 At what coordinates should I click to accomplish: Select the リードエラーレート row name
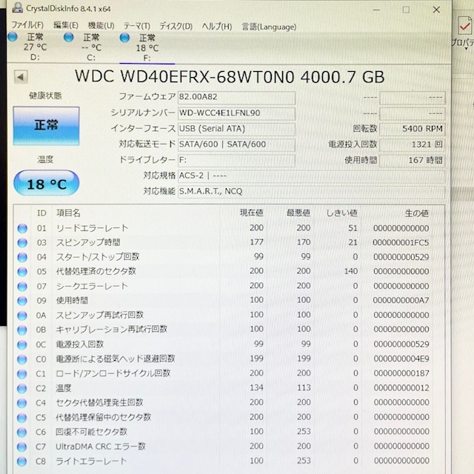coord(92,228)
